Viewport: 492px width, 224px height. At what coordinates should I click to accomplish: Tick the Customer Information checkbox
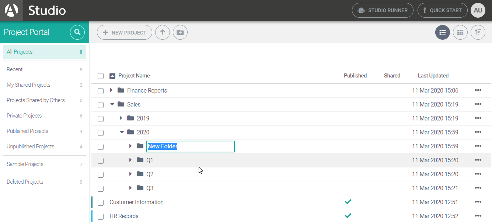(101, 202)
